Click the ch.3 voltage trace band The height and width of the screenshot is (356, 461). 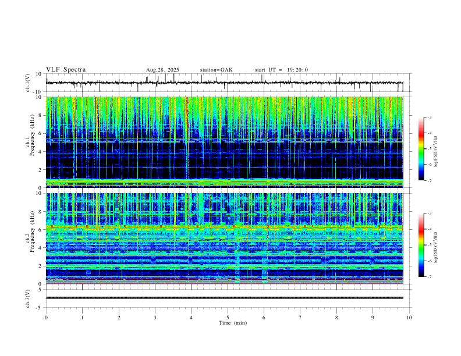[225, 298]
